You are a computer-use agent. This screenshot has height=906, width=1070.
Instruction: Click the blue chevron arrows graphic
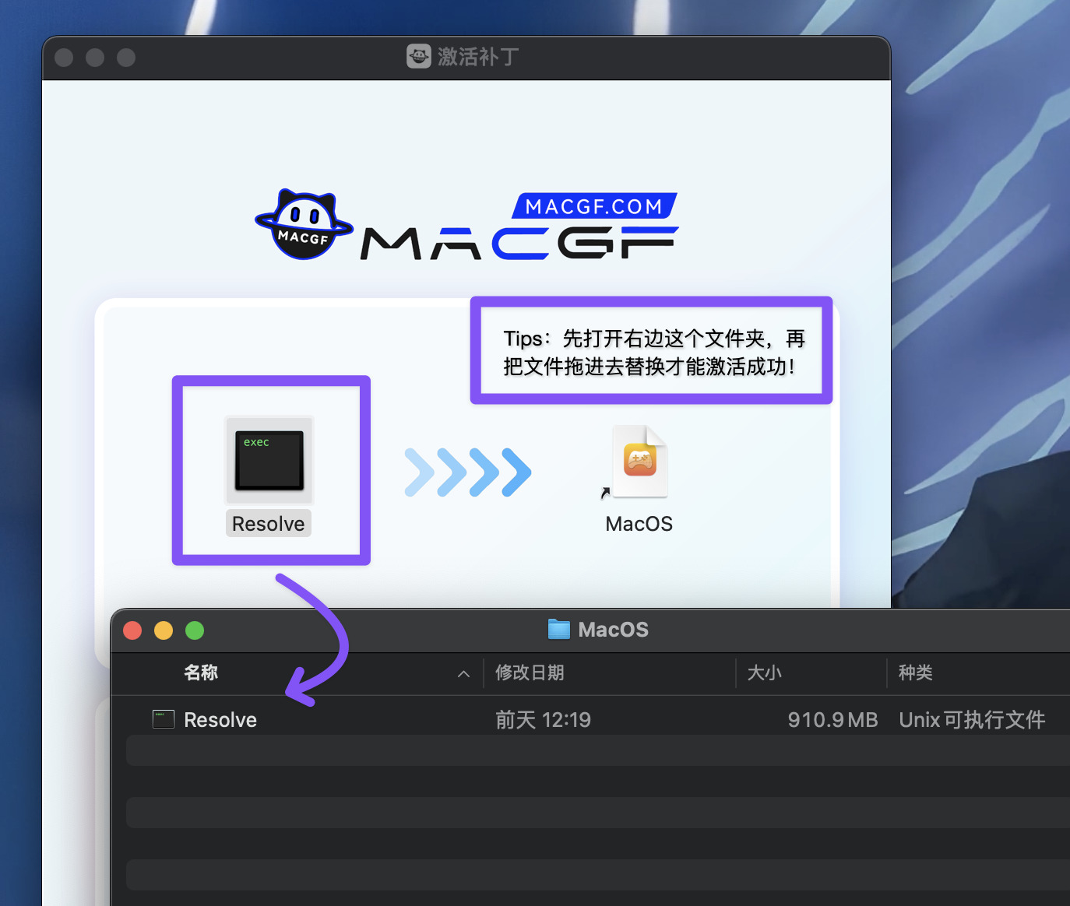[x=467, y=472]
